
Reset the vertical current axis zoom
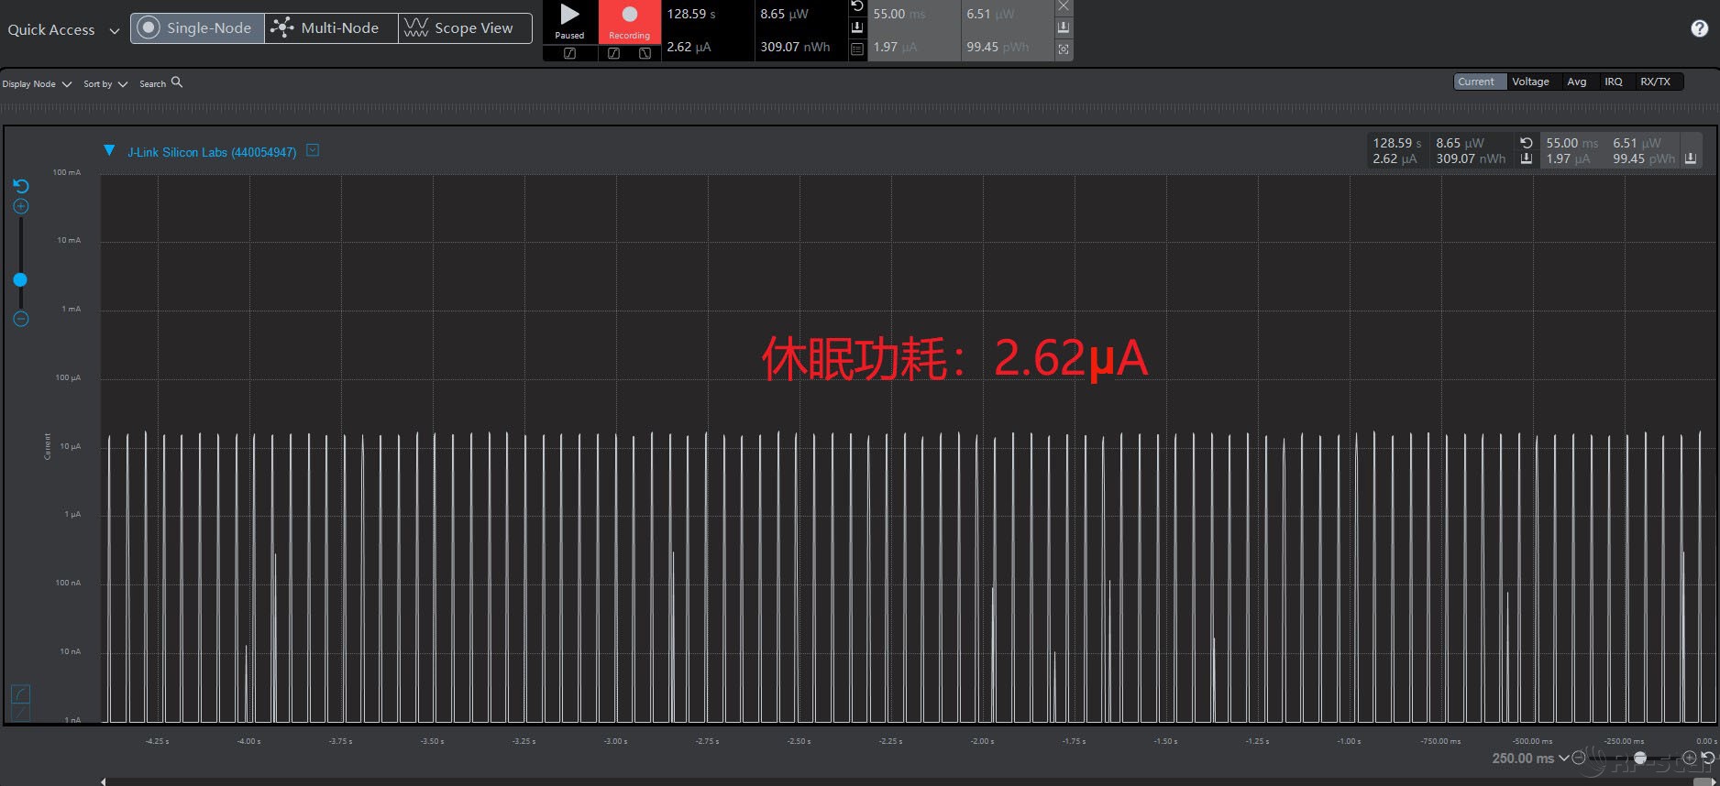click(21, 186)
